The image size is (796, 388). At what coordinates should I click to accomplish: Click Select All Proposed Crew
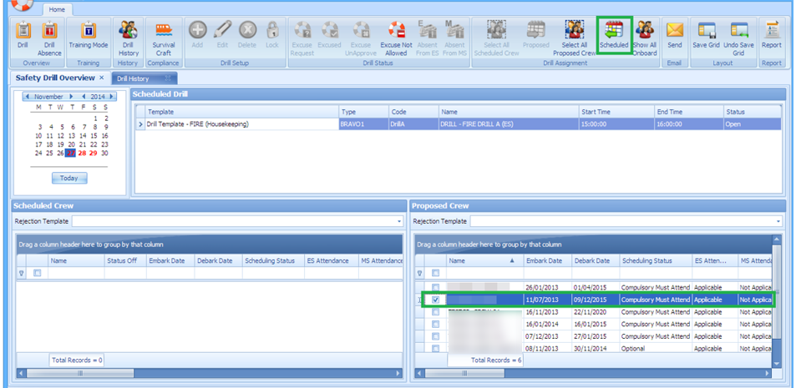(x=574, y=38)
